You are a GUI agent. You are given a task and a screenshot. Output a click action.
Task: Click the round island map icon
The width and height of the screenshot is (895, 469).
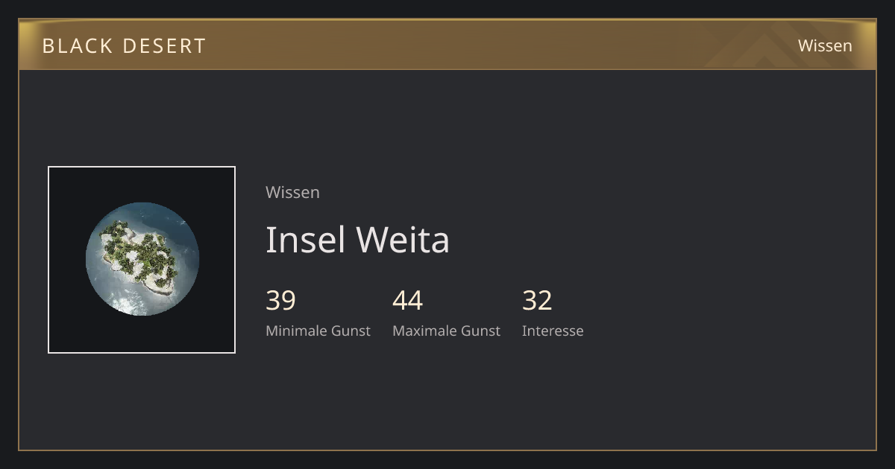tap(142, 259)
